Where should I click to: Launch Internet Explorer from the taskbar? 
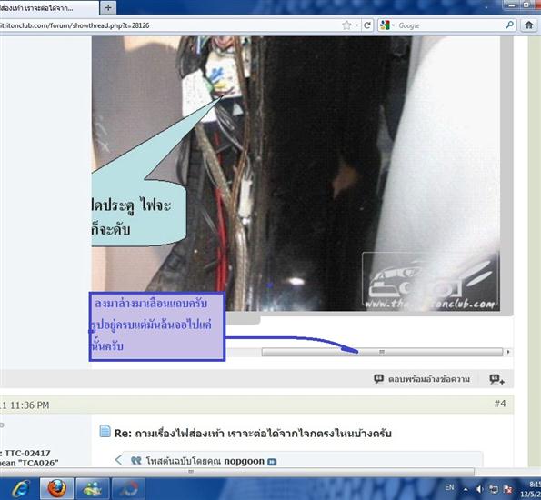click(21, 488)
